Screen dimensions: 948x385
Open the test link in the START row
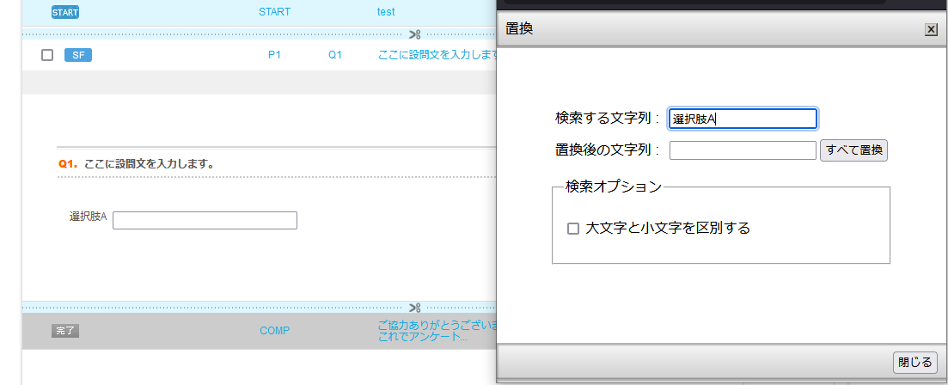[x=386, y=12]
